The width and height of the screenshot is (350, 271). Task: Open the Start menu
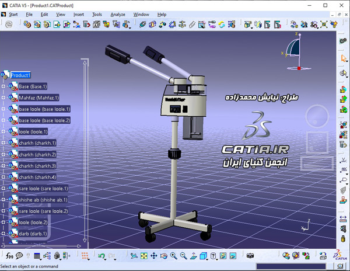[x=13, y=15]
